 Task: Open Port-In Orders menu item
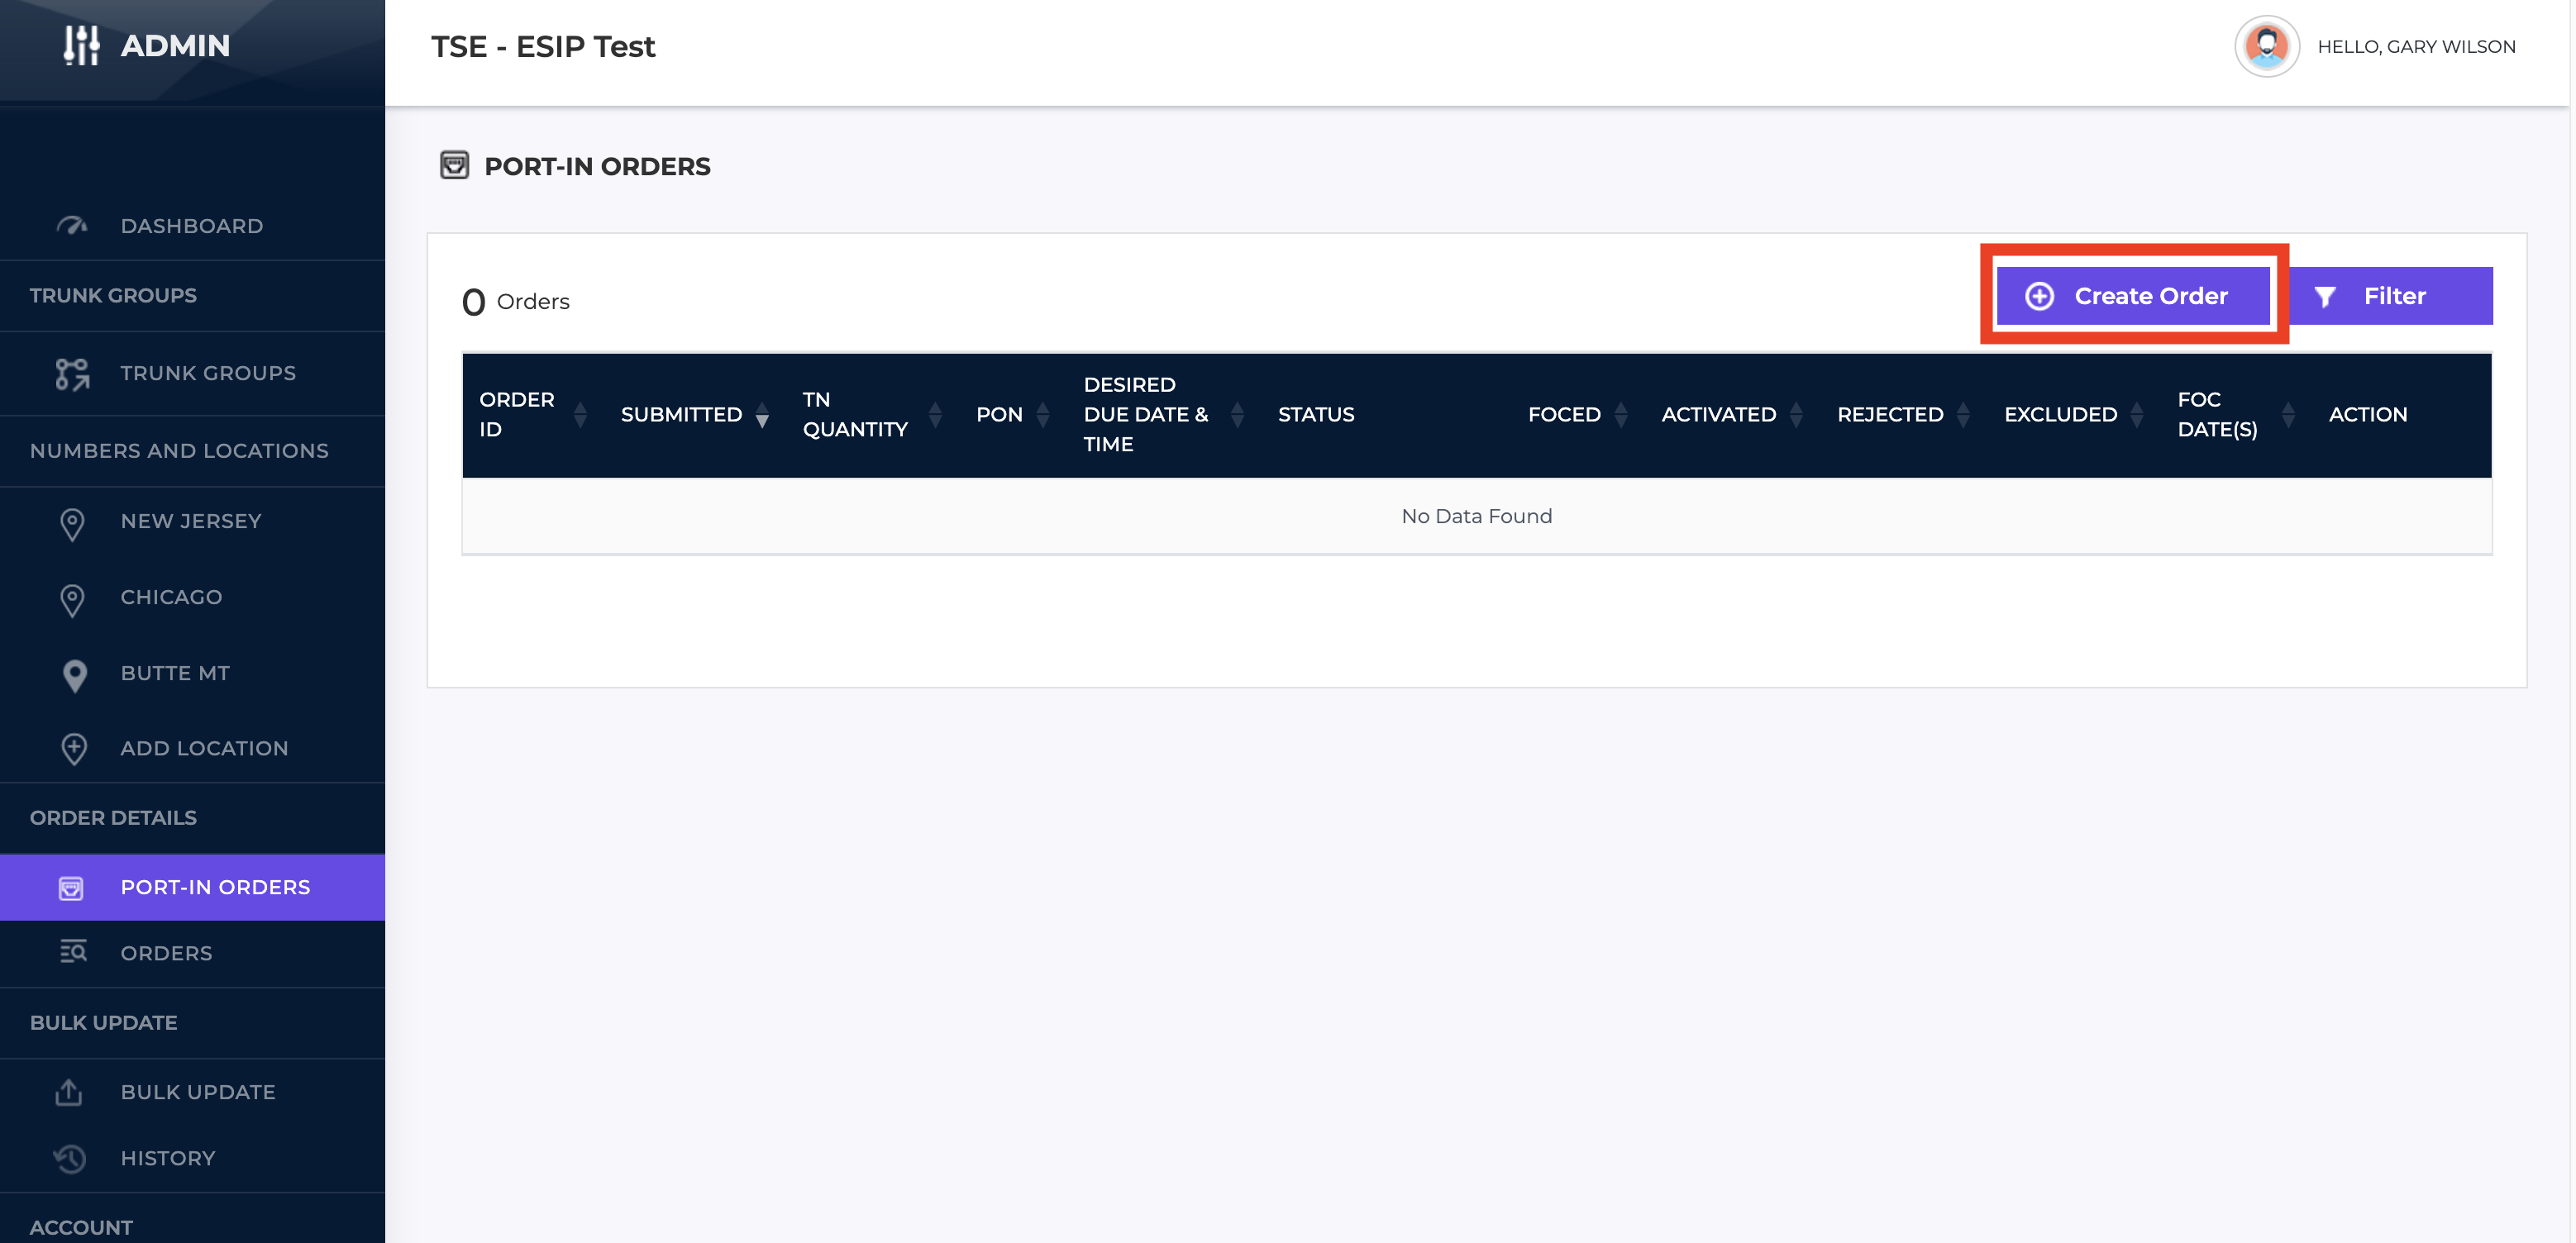[x=192, y=887]
